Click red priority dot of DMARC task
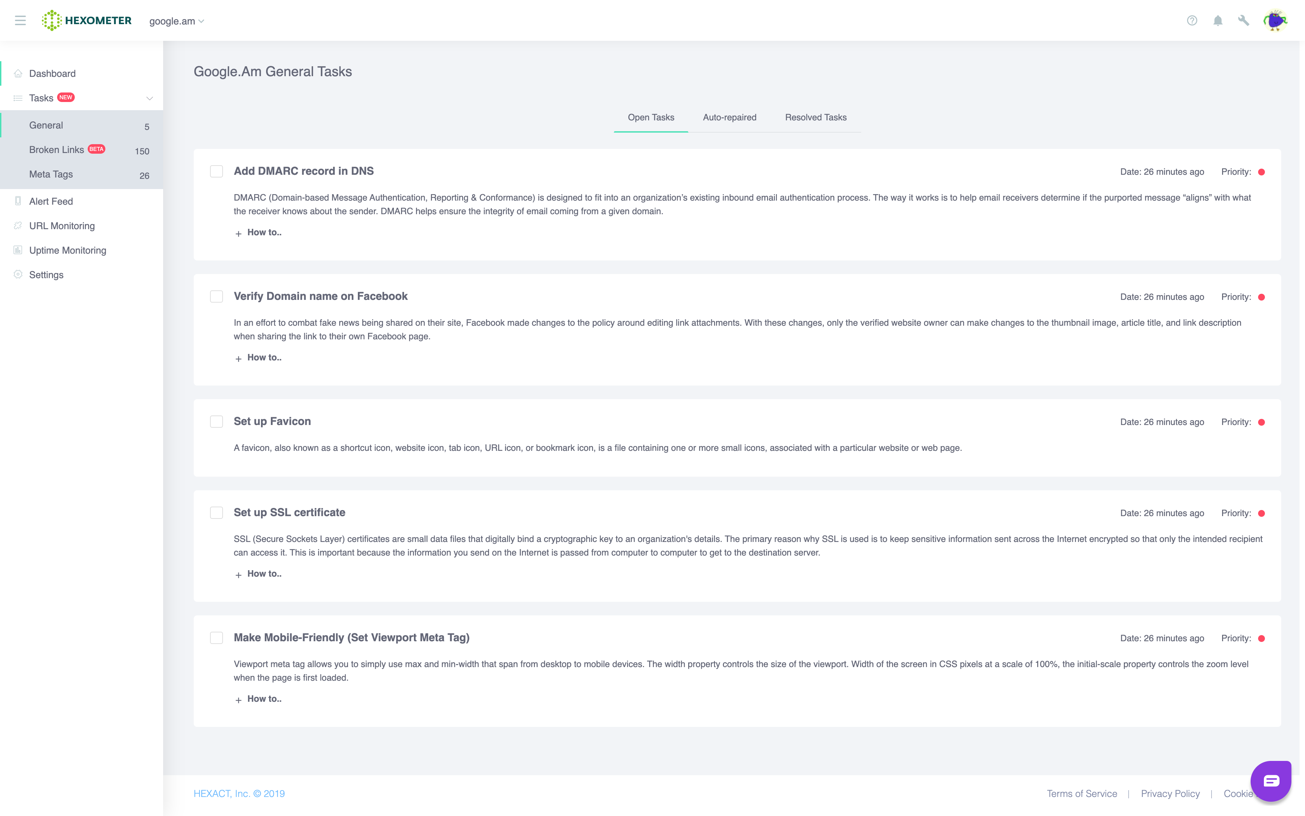1305x816 pixels. 1261,172
